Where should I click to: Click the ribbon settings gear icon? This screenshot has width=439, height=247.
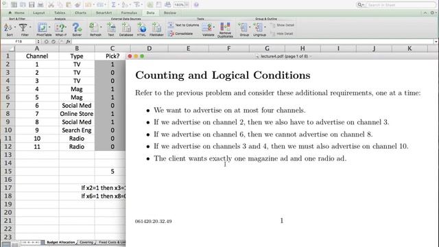(432, 13)
